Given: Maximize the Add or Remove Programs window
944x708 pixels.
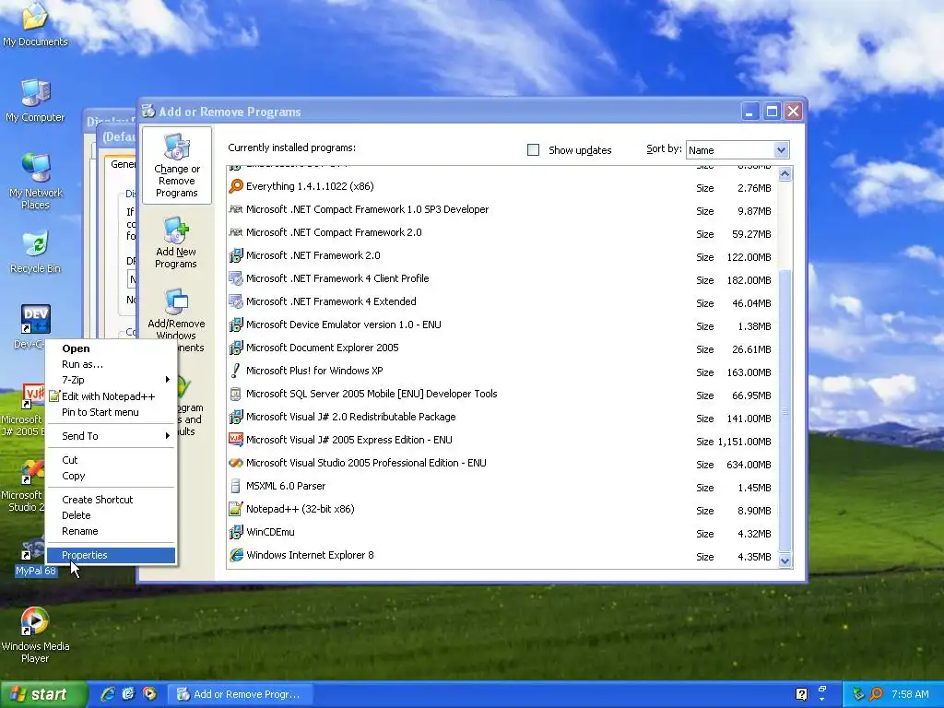Looking at the screenshot, I should 772,112.
